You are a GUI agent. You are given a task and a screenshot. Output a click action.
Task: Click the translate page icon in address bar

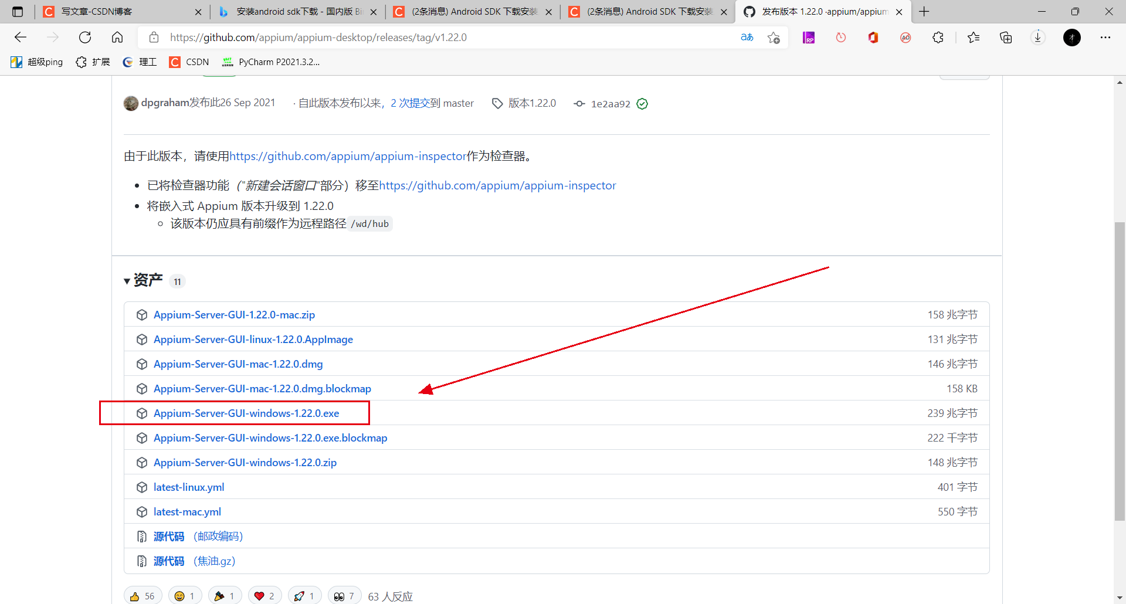click(747, 38)
